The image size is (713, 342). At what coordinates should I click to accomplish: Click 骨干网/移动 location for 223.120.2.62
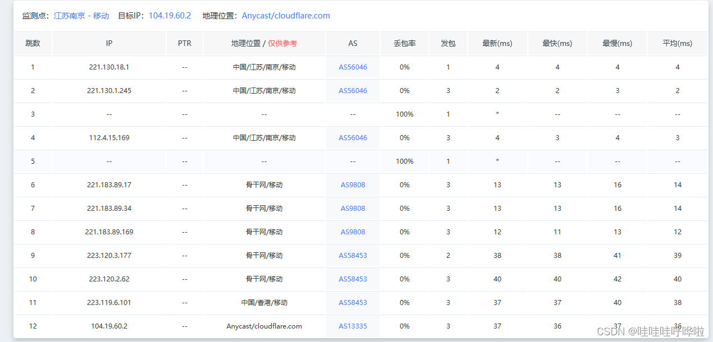tap(264, 279)
